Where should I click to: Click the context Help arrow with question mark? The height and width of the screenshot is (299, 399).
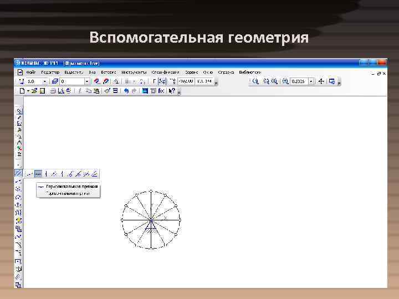pyautogui.click(x=172, y=91)
